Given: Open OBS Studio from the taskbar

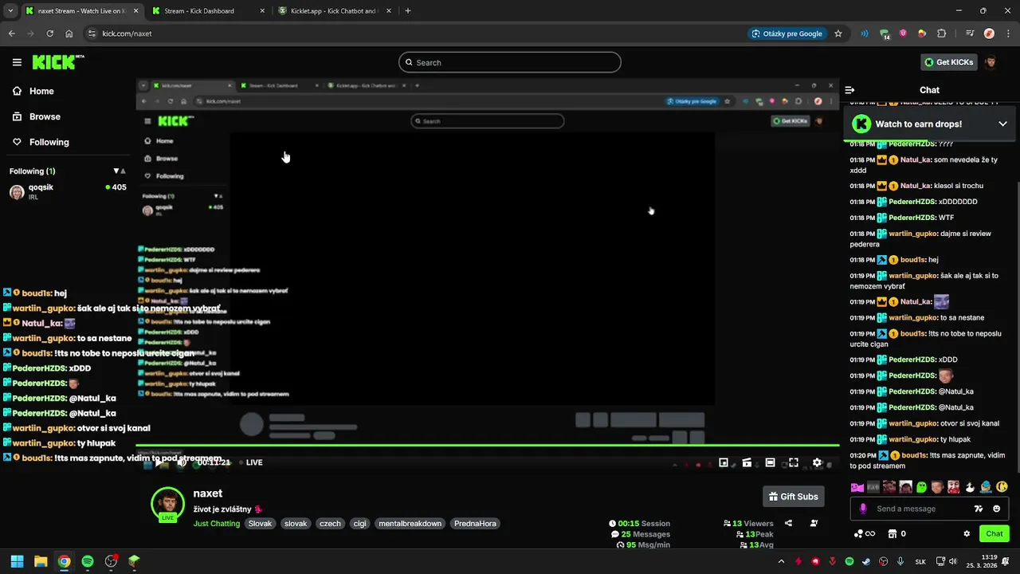Looking at the screenshot, I should (111, 561).
